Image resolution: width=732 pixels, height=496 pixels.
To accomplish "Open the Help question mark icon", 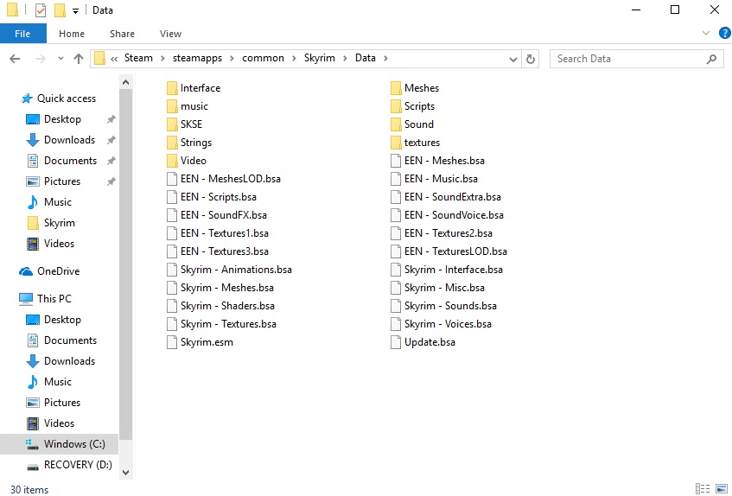I will click(x=723, y=34).
